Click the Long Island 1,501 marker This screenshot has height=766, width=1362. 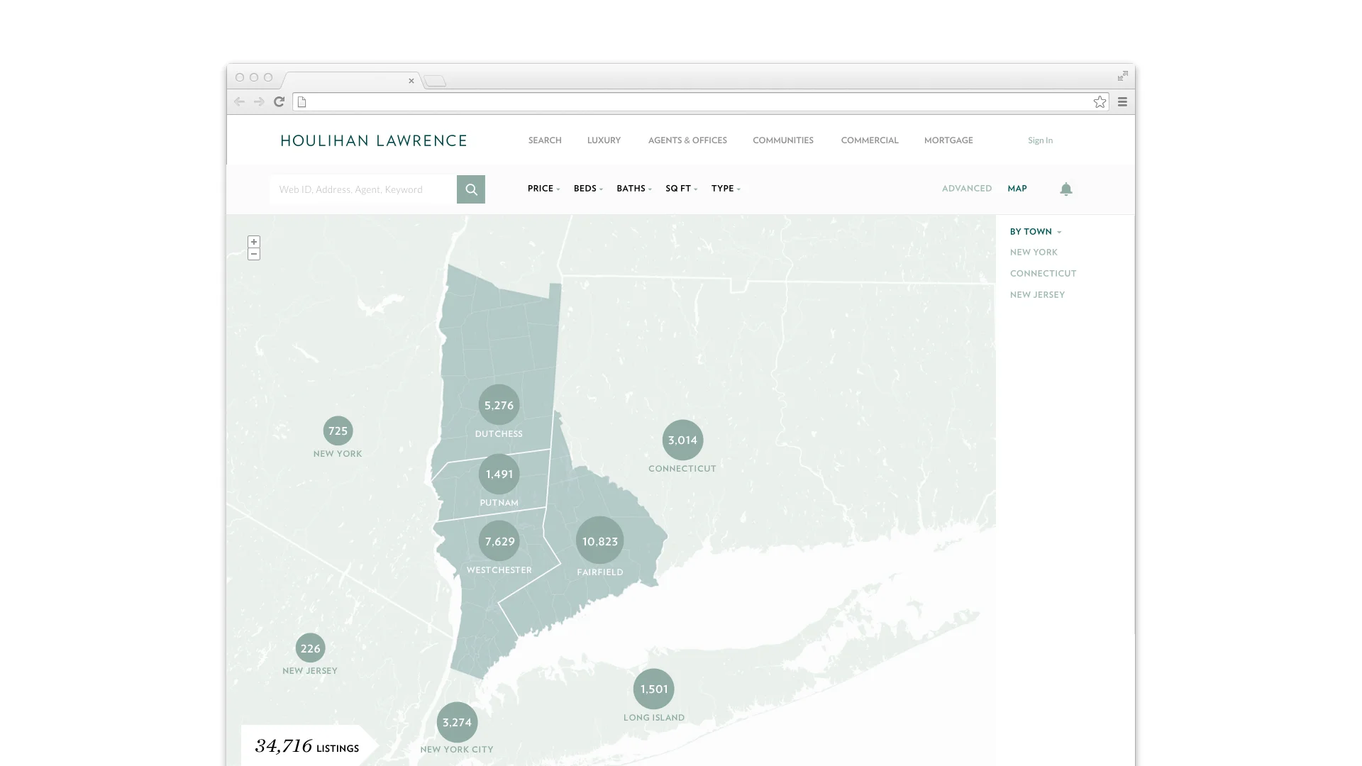(x=653, y=689)
